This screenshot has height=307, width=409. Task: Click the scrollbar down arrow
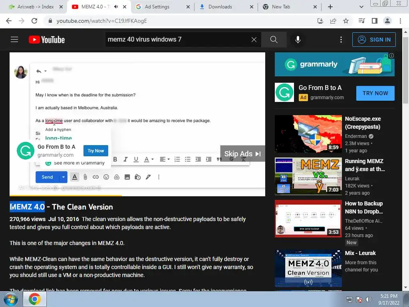pos(405,287)
